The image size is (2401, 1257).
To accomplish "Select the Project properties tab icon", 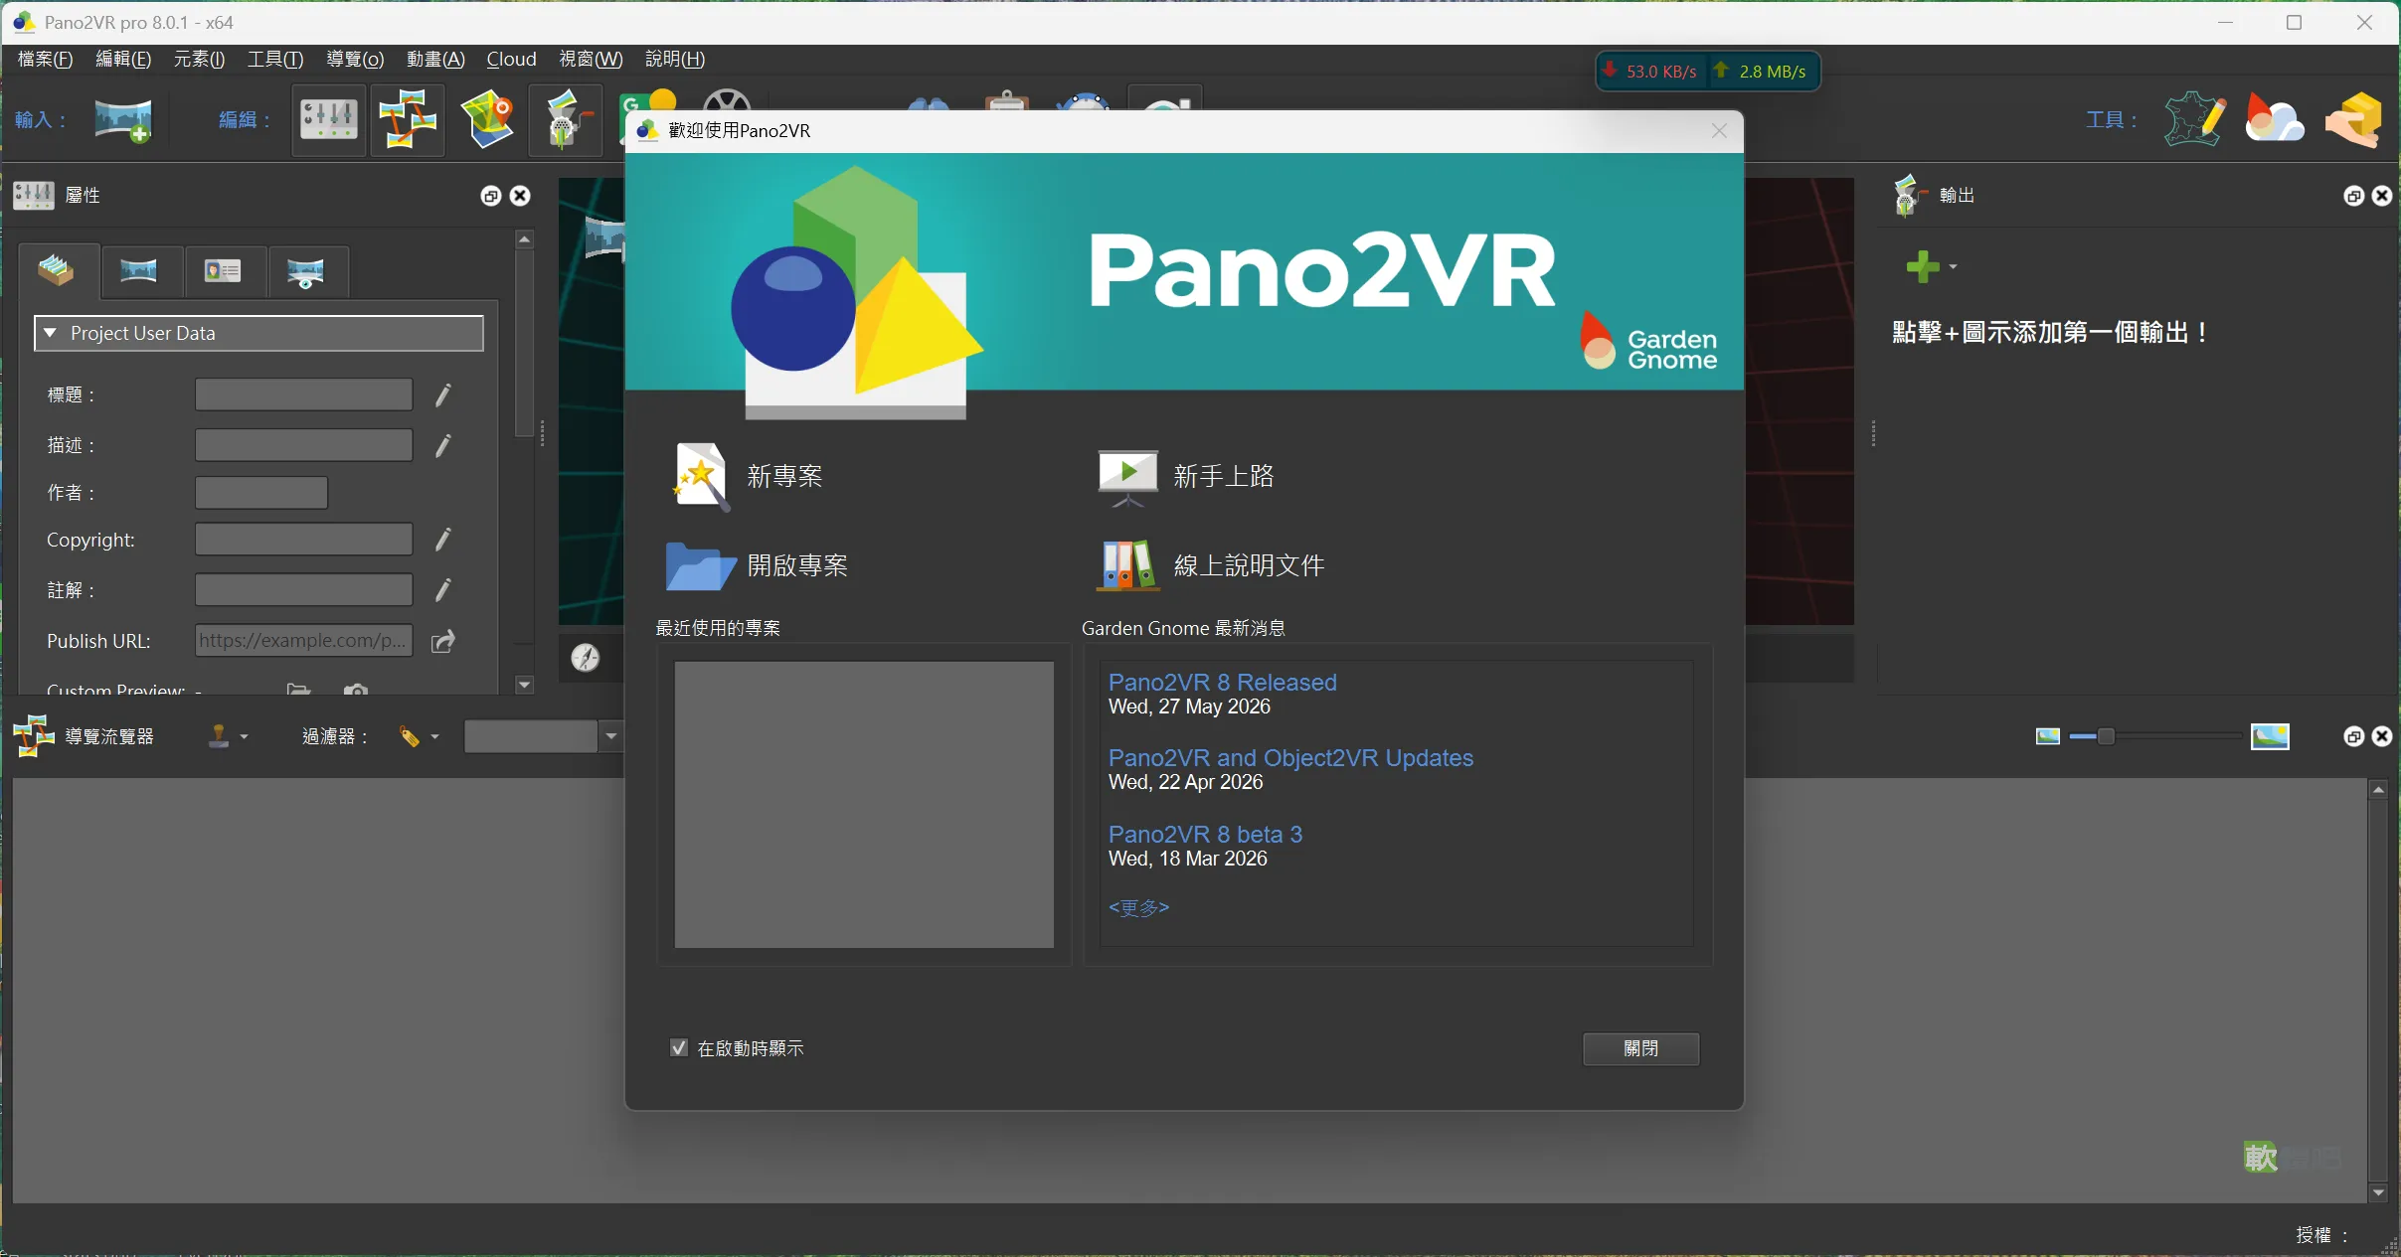I will [57, 270].
